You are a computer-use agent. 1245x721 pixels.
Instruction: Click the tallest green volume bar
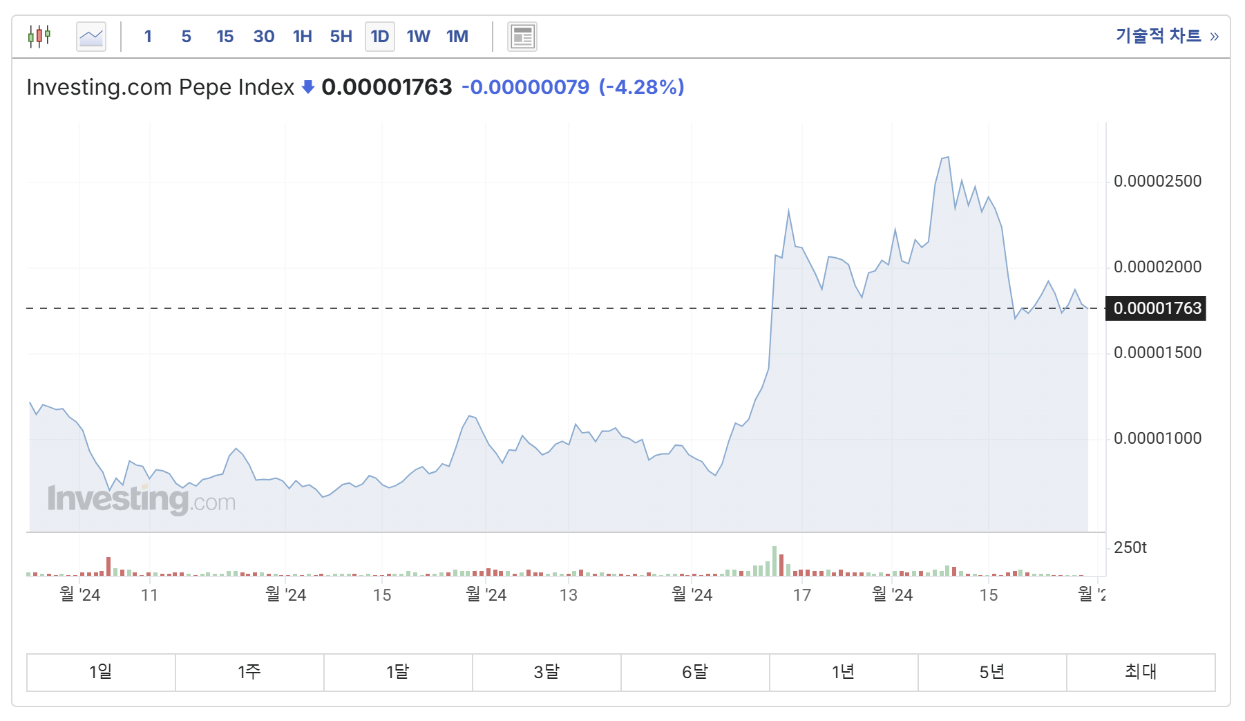tap(774, 561)
